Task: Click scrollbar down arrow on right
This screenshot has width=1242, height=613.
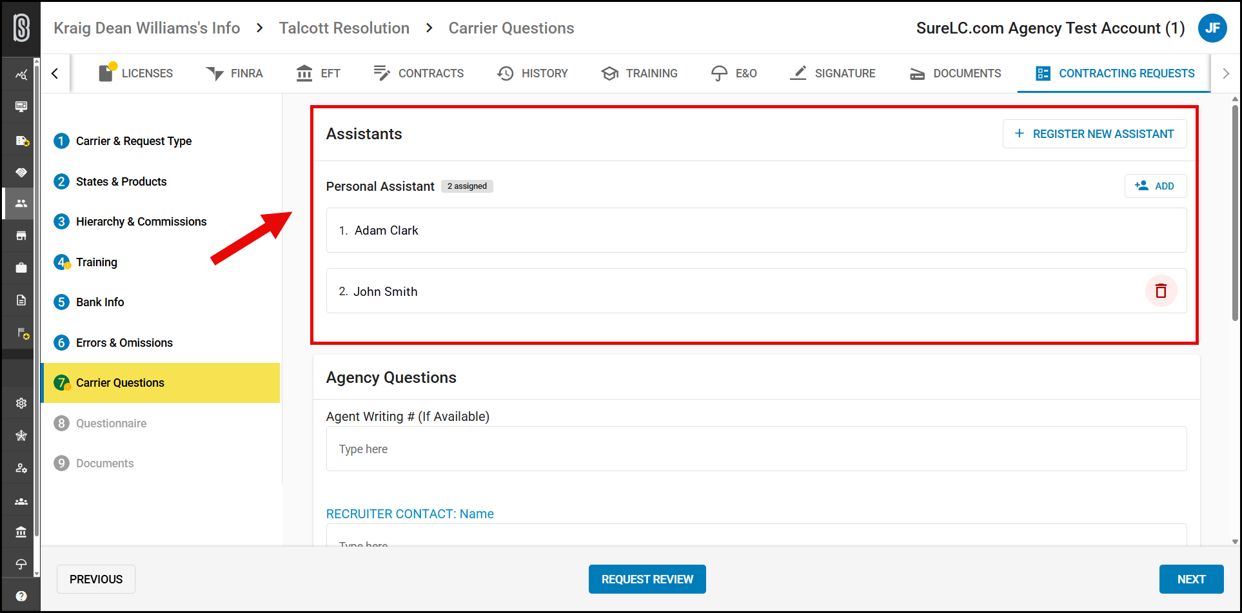Action: click(x=1235, y=542)
